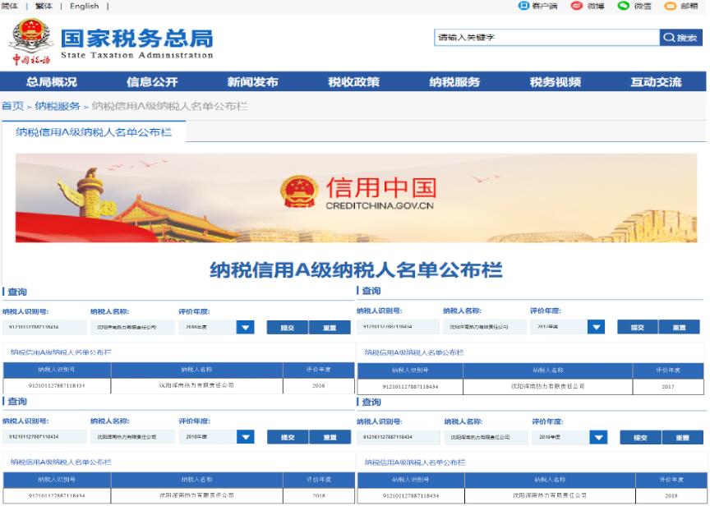The width and height of the screenshot is (710, 506).
Task: Click the 请输入关键字 search input field
Action: (546, 38)
